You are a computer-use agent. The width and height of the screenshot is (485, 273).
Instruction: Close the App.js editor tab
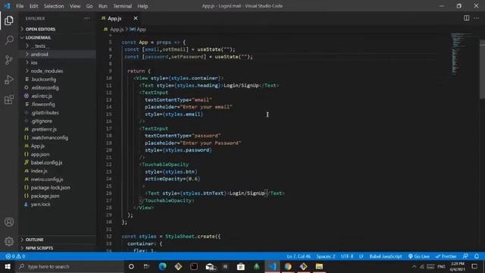click(136, 18)
